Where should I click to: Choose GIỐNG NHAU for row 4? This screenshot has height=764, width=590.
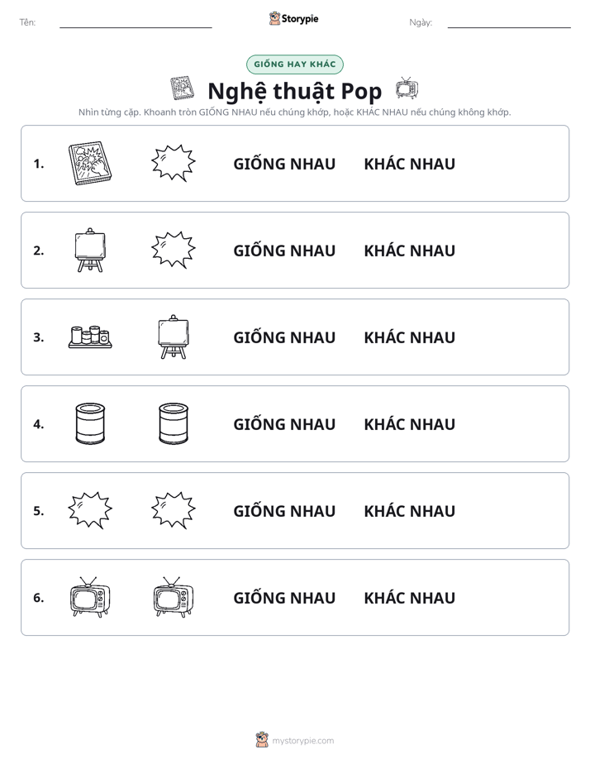284,424
